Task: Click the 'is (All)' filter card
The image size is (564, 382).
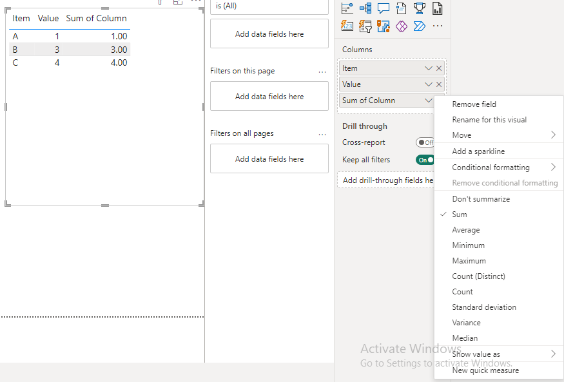Action: 269,6
